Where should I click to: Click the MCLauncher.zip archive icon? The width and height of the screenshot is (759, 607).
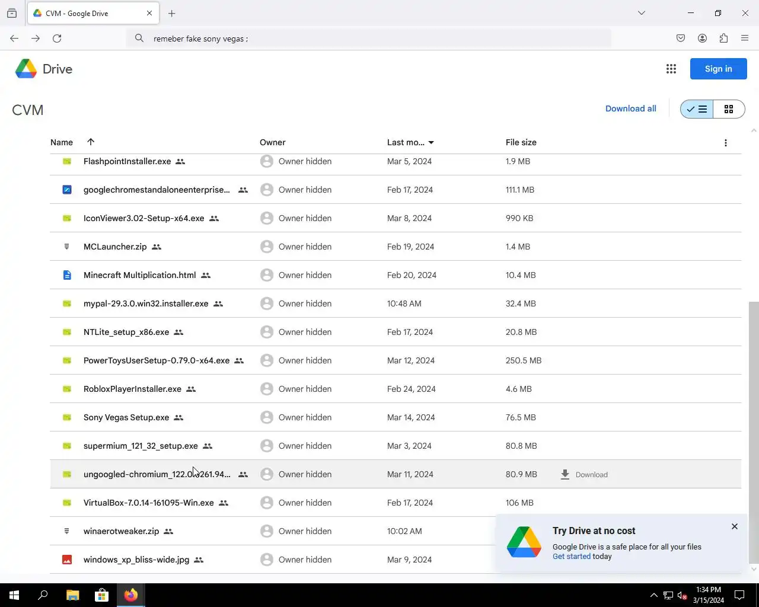(x=67, y=247)
